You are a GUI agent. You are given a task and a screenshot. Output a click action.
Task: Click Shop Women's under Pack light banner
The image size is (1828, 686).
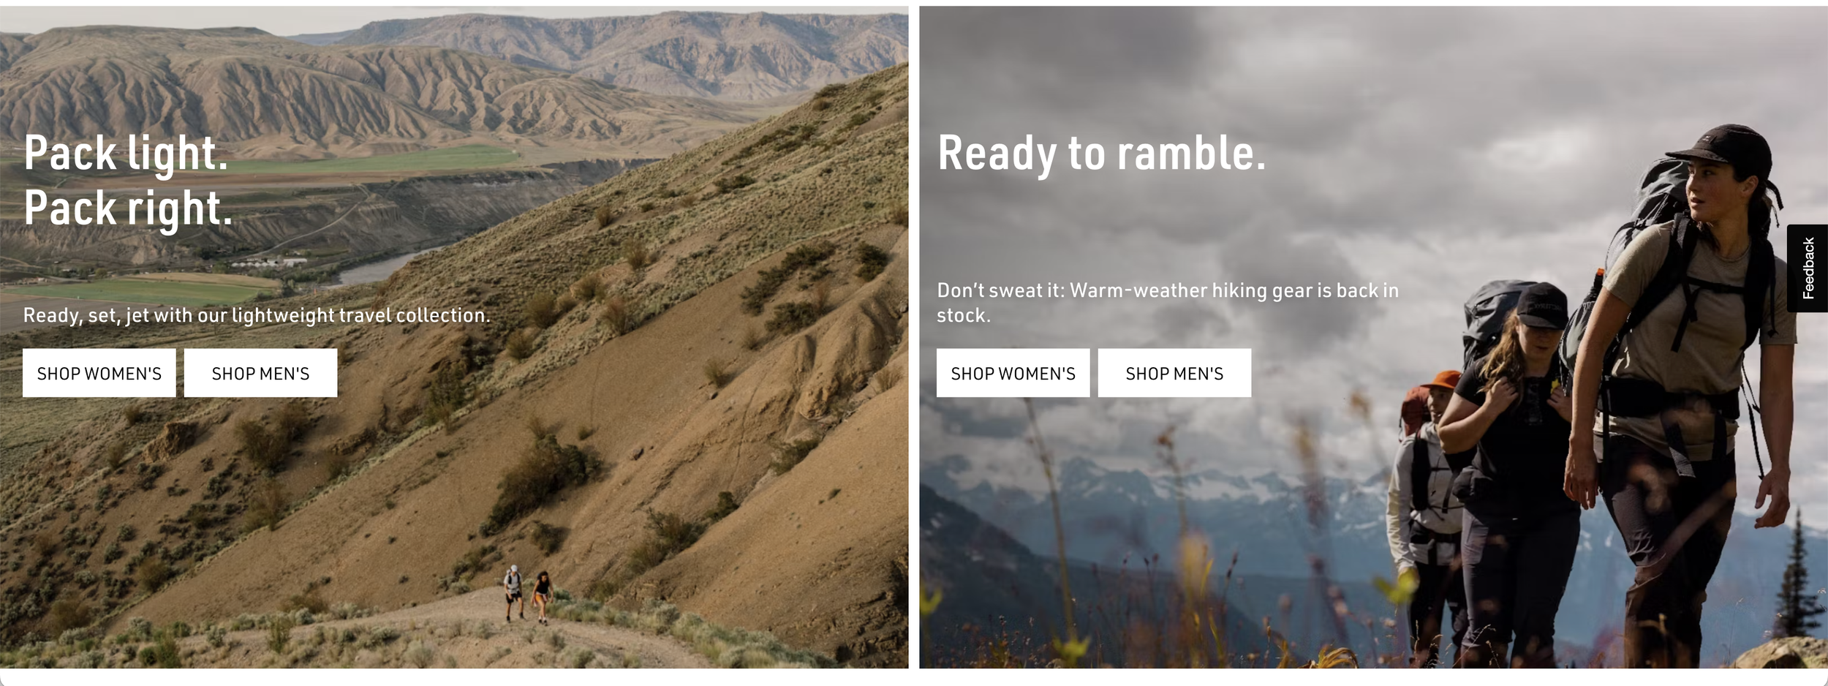(99, 373)
